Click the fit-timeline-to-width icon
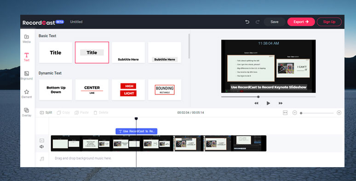 point(285,113)
